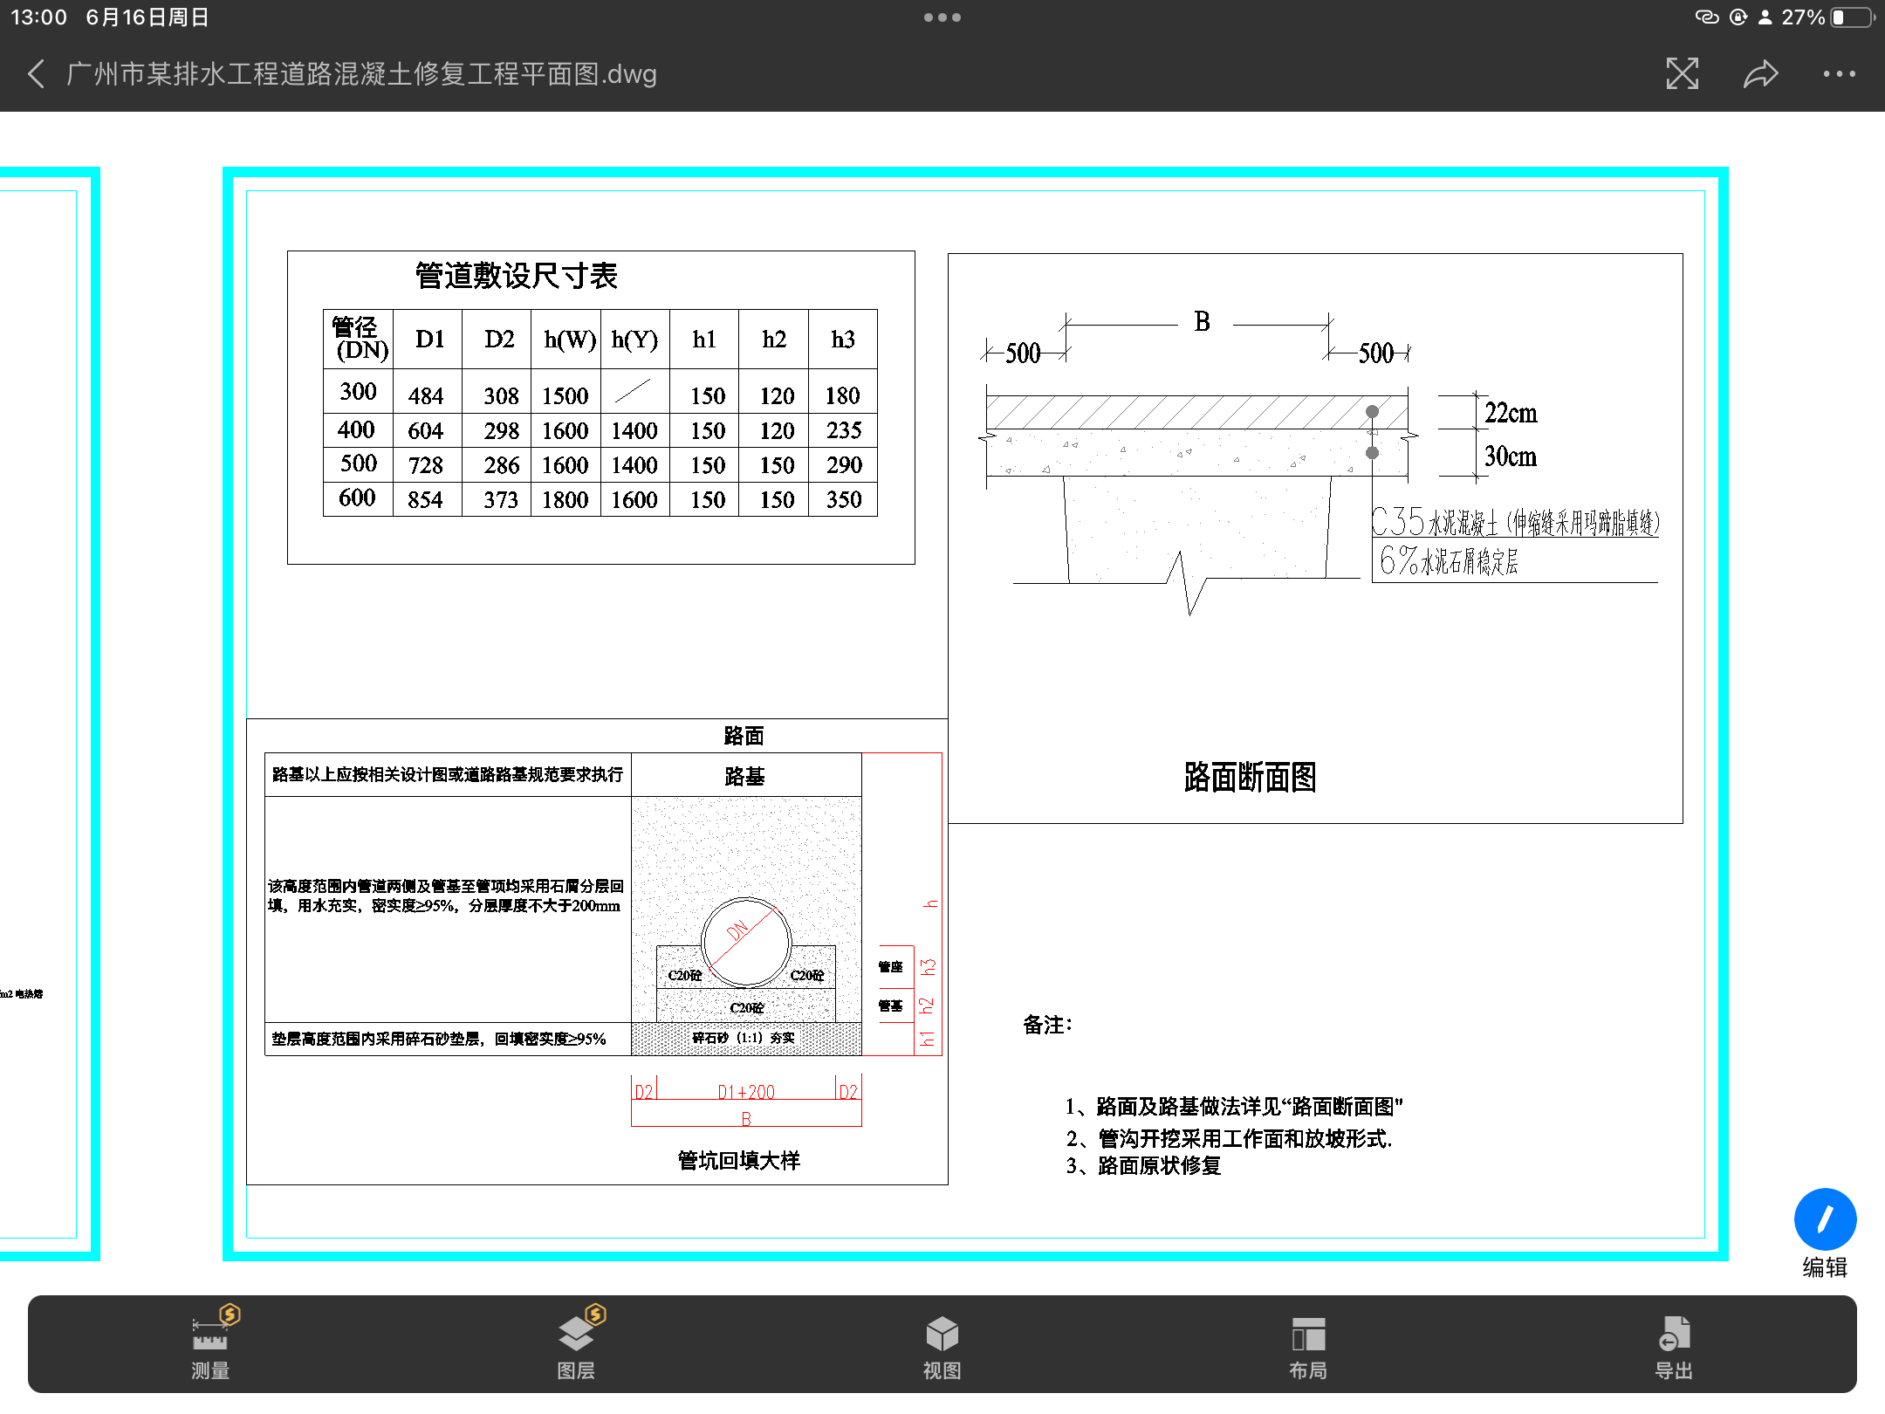Viewport: 1885px width, 1414px height.
Task: Tap the 6%水泥石屑稳定层 annotation
Action: pyautogui.click(x=1449, y=560)
